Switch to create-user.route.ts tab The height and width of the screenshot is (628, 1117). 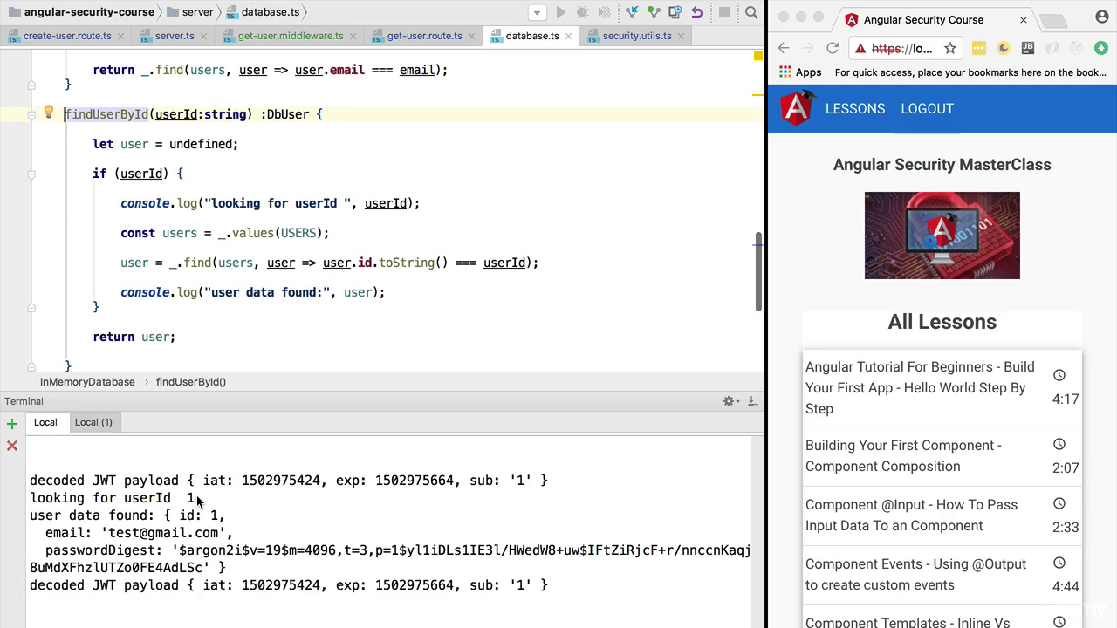(67, 36)
